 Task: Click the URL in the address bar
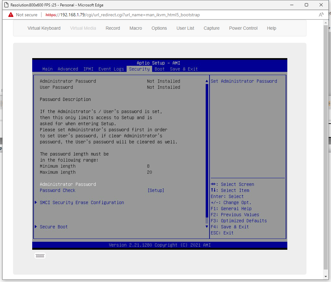[123, 15]
